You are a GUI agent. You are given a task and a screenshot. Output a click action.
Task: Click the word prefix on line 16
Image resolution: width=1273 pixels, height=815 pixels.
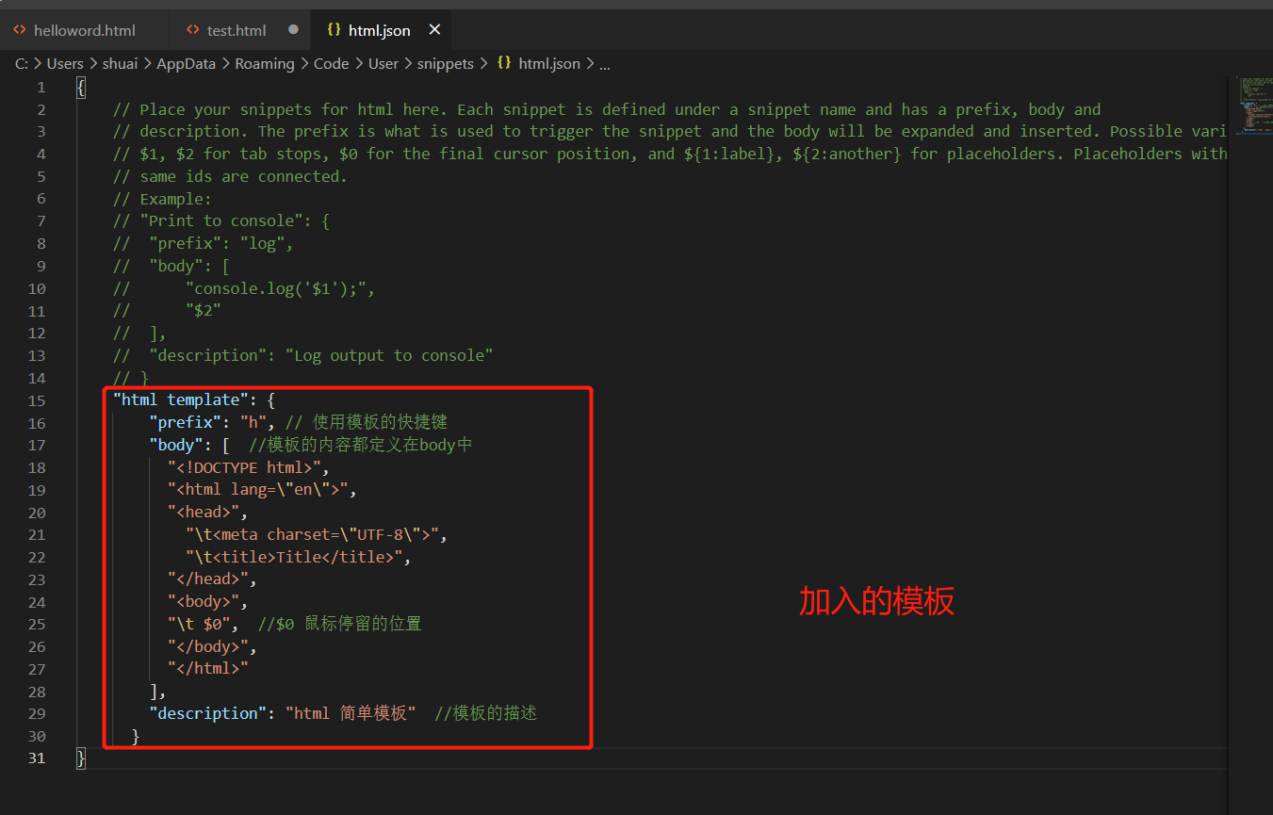click(x=186, y=421)
